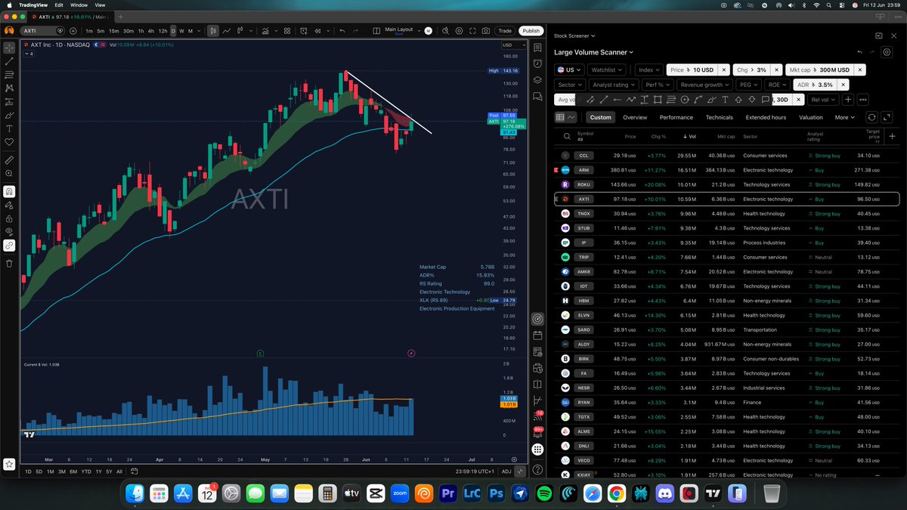Undo the last chart action
This screenshot has height=510, width=907.
pos(342,31)
